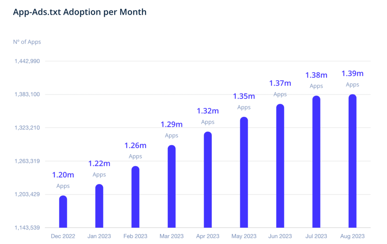Click the Mar 2023 bar

(x=172, y=187)
